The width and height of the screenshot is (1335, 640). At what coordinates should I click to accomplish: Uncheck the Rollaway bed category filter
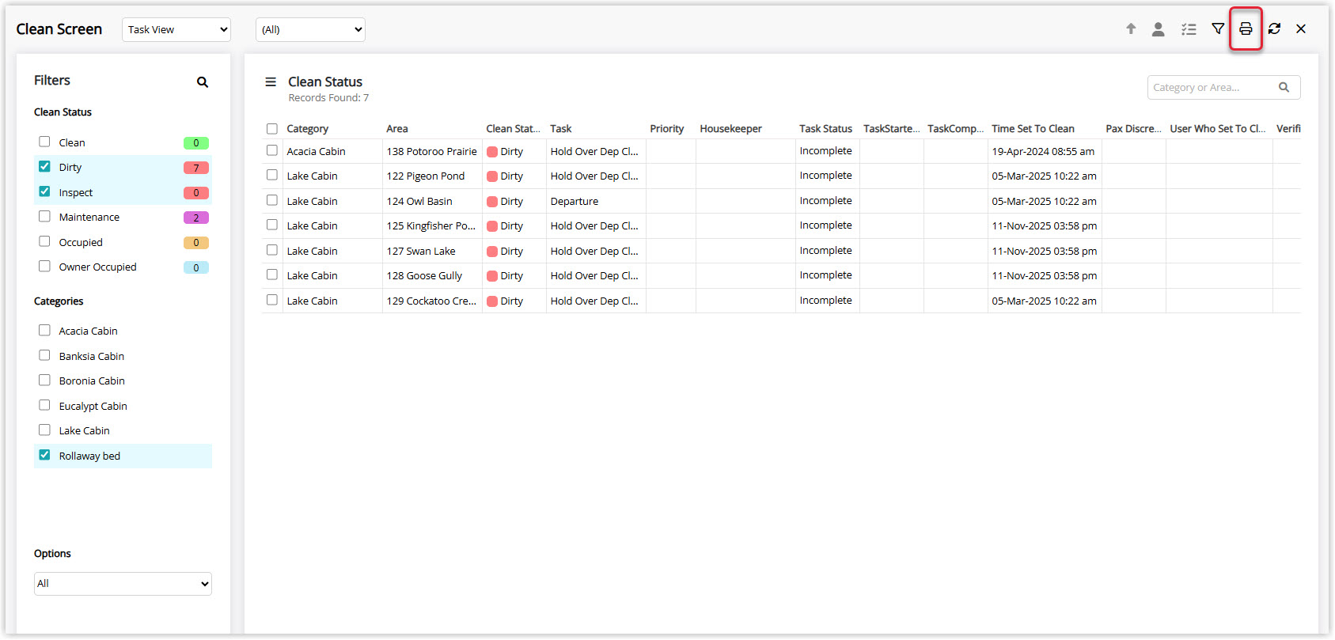[x=44, y=455]
